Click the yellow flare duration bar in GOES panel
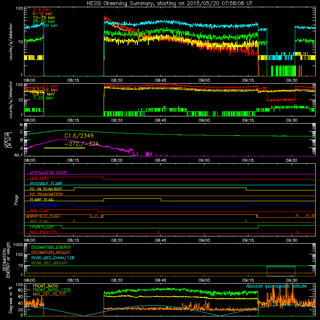Viewport: 320px width, 320px height. click(x=64, y=148)
